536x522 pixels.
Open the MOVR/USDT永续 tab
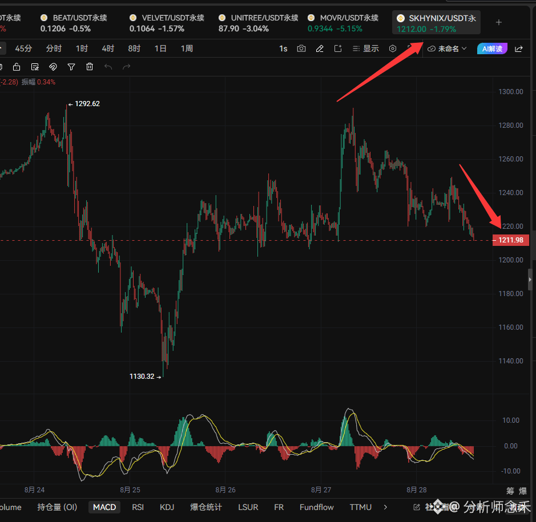point(343,23)
